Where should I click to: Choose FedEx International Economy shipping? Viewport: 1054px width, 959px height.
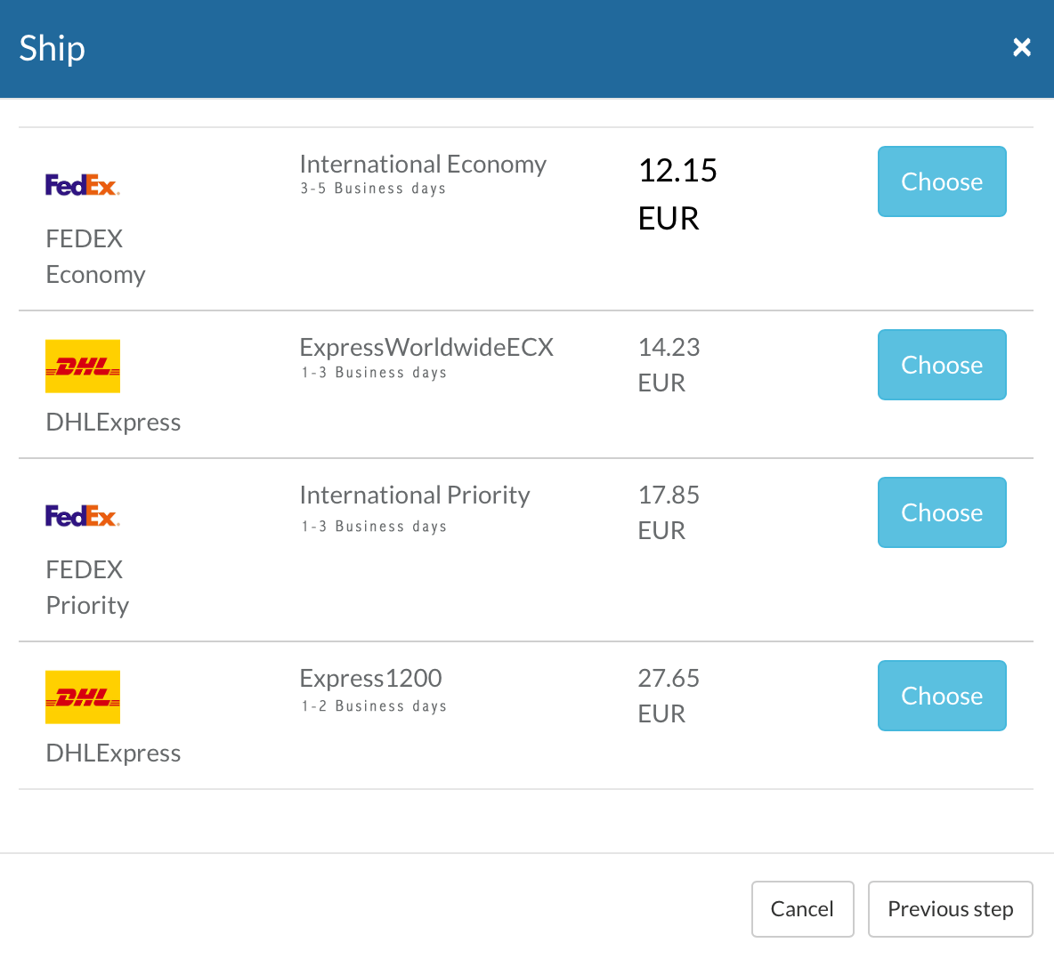tap(942, 181)
